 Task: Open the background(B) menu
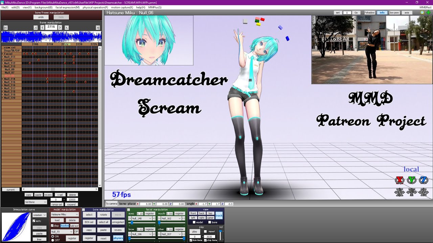(44, 7)
